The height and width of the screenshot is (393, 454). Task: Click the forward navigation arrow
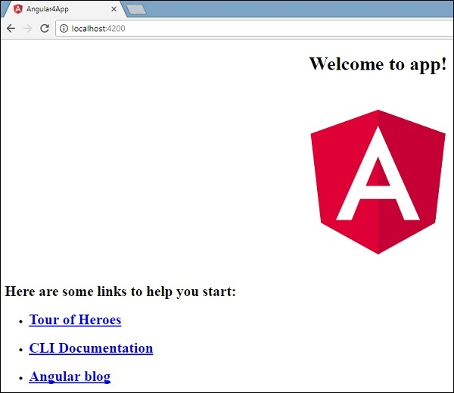point(28,29)
